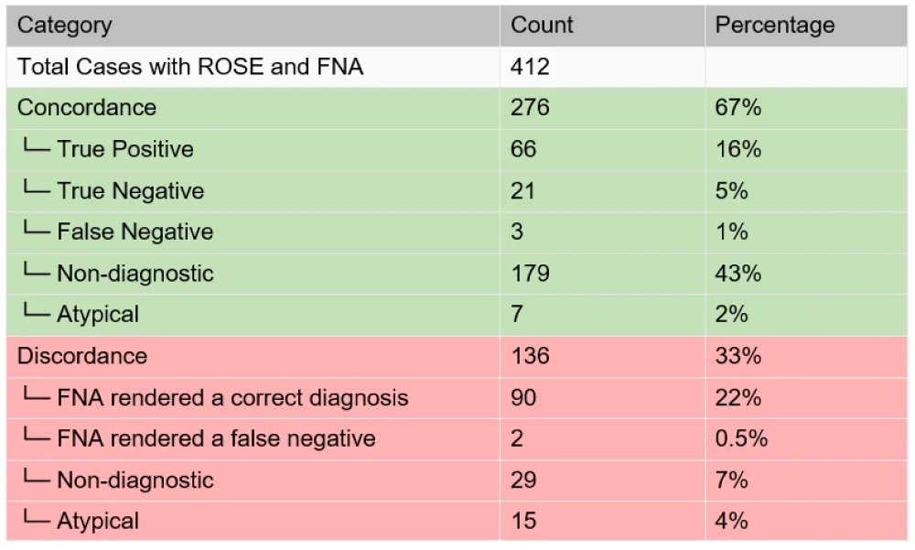Click the Percentage column header
915x550 pixels.
774,26
